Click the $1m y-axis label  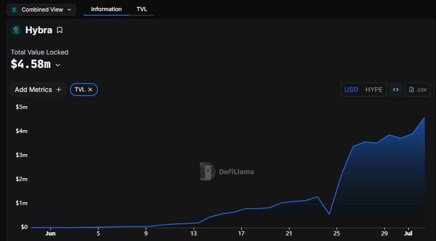click(x=22, y=203)
